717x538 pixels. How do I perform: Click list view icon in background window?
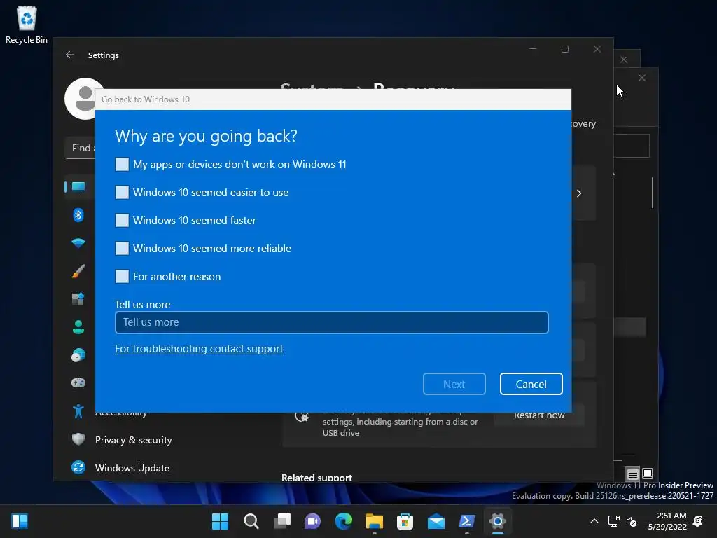coord(633,474)
